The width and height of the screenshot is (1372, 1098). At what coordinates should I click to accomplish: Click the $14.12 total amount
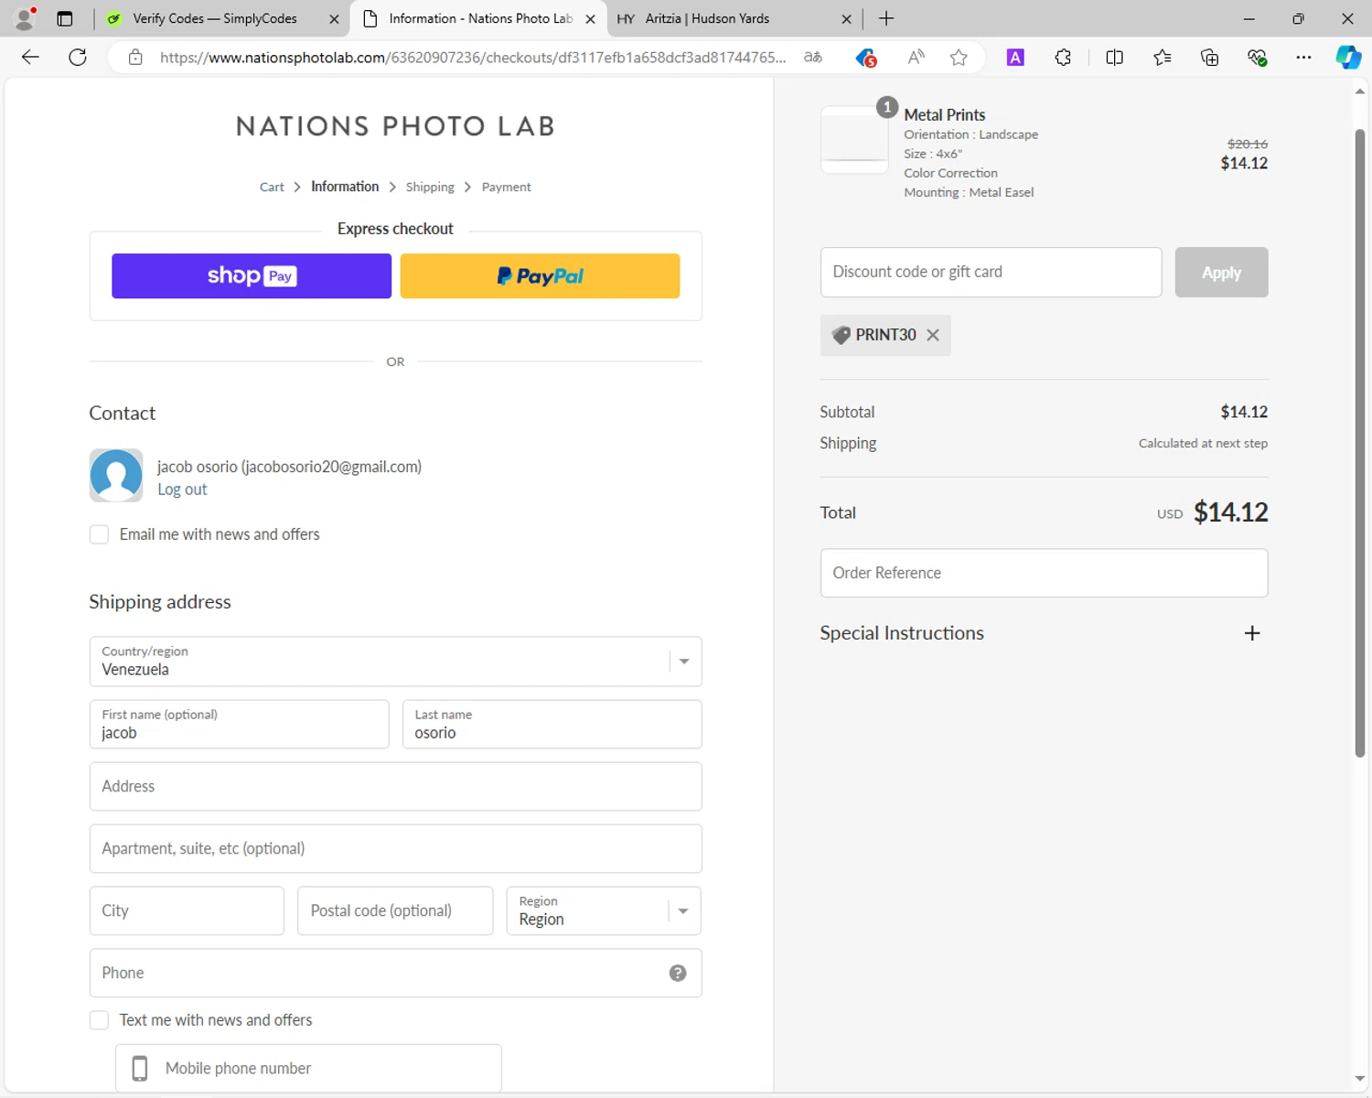pos(1230,512)
